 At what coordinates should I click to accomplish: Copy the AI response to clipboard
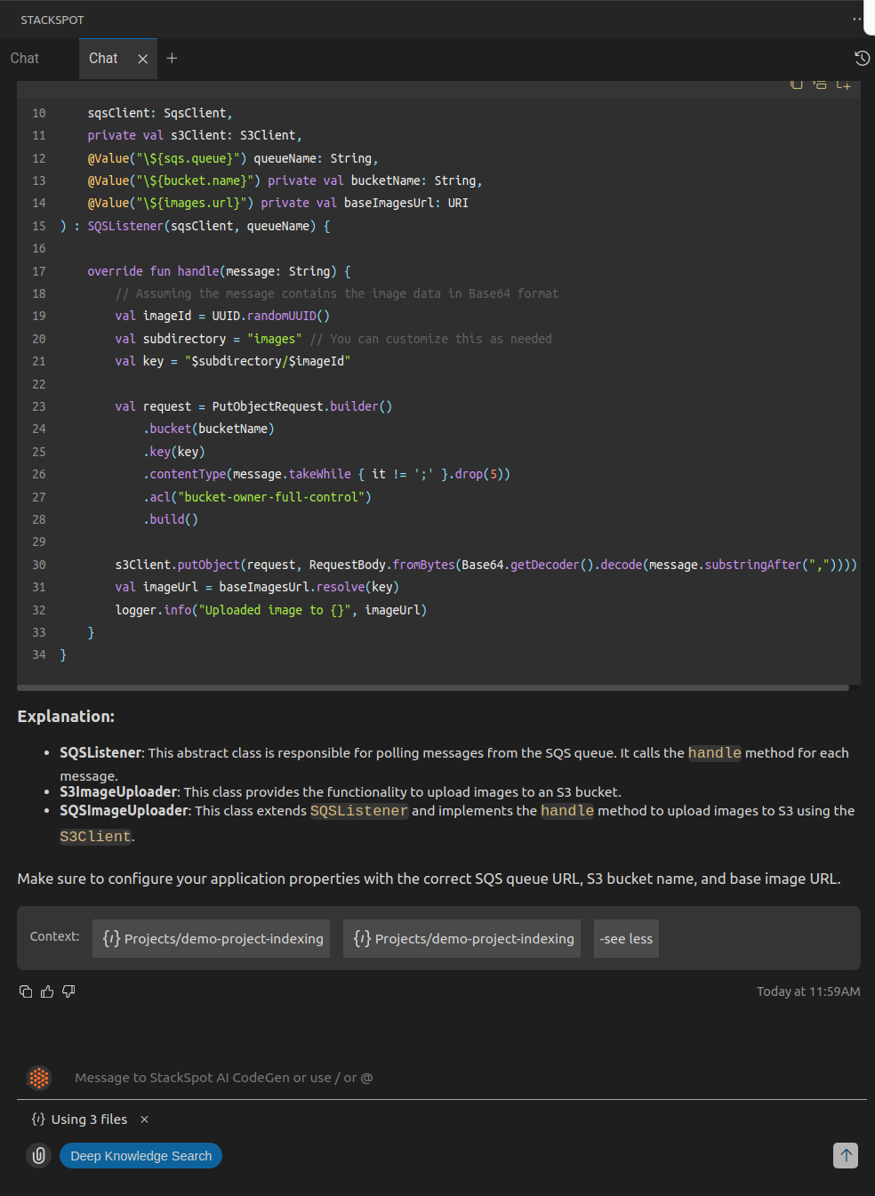coord(26,991)
